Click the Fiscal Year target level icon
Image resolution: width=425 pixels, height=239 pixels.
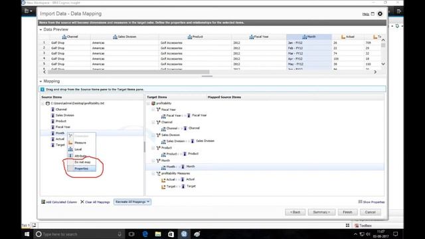point(163,116)
